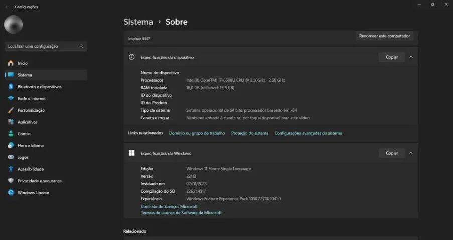453x240 pixels.
Task: Click the Acessibilidade figure icon
Action: (11, 169)
